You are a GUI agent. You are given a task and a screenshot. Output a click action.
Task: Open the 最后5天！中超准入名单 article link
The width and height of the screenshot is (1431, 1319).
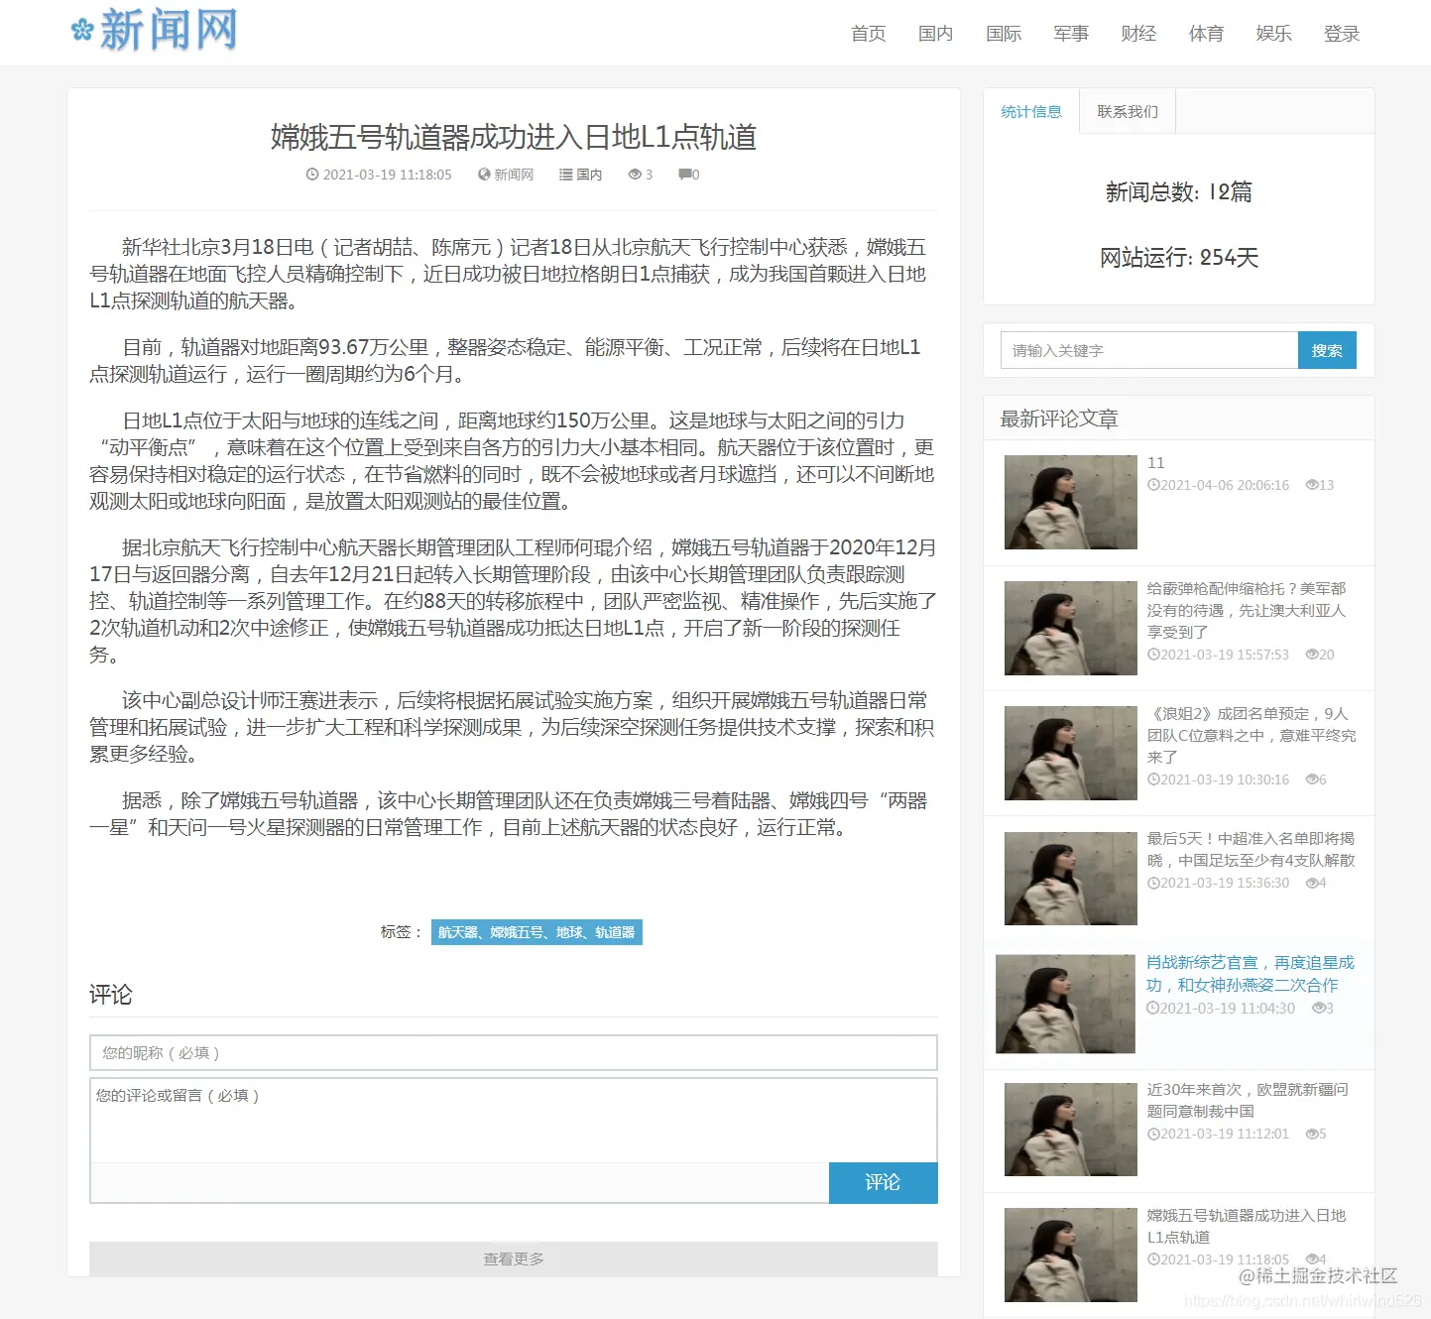[x=1251, y=849]
